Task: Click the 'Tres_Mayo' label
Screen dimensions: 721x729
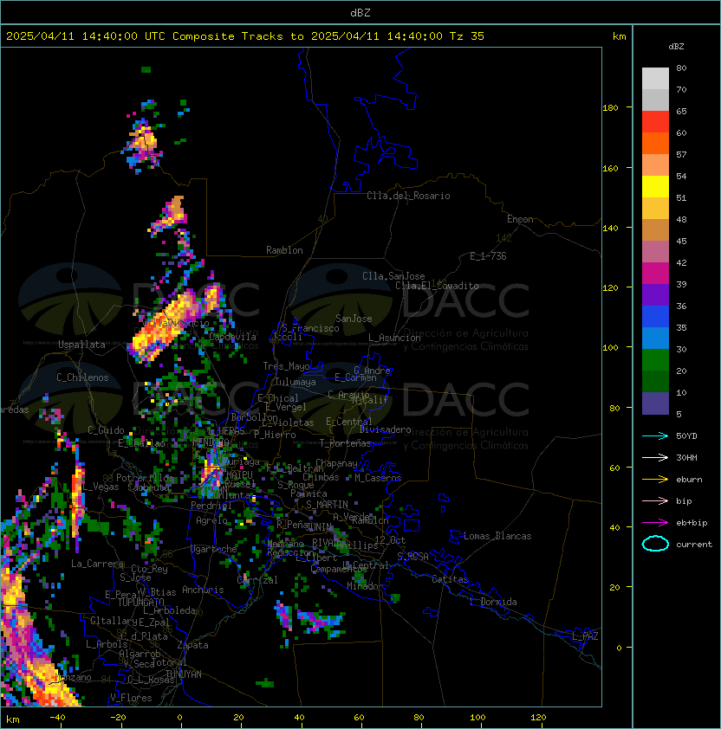Action: point(286,366)
